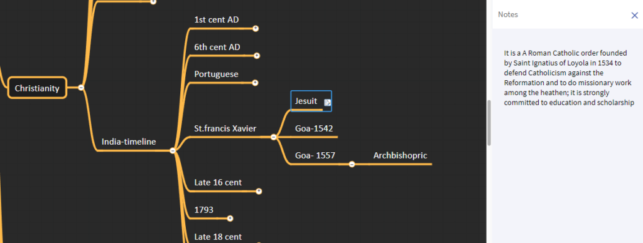
Task: Select the Late 18 cent node
Action: [x=218, y=237]
